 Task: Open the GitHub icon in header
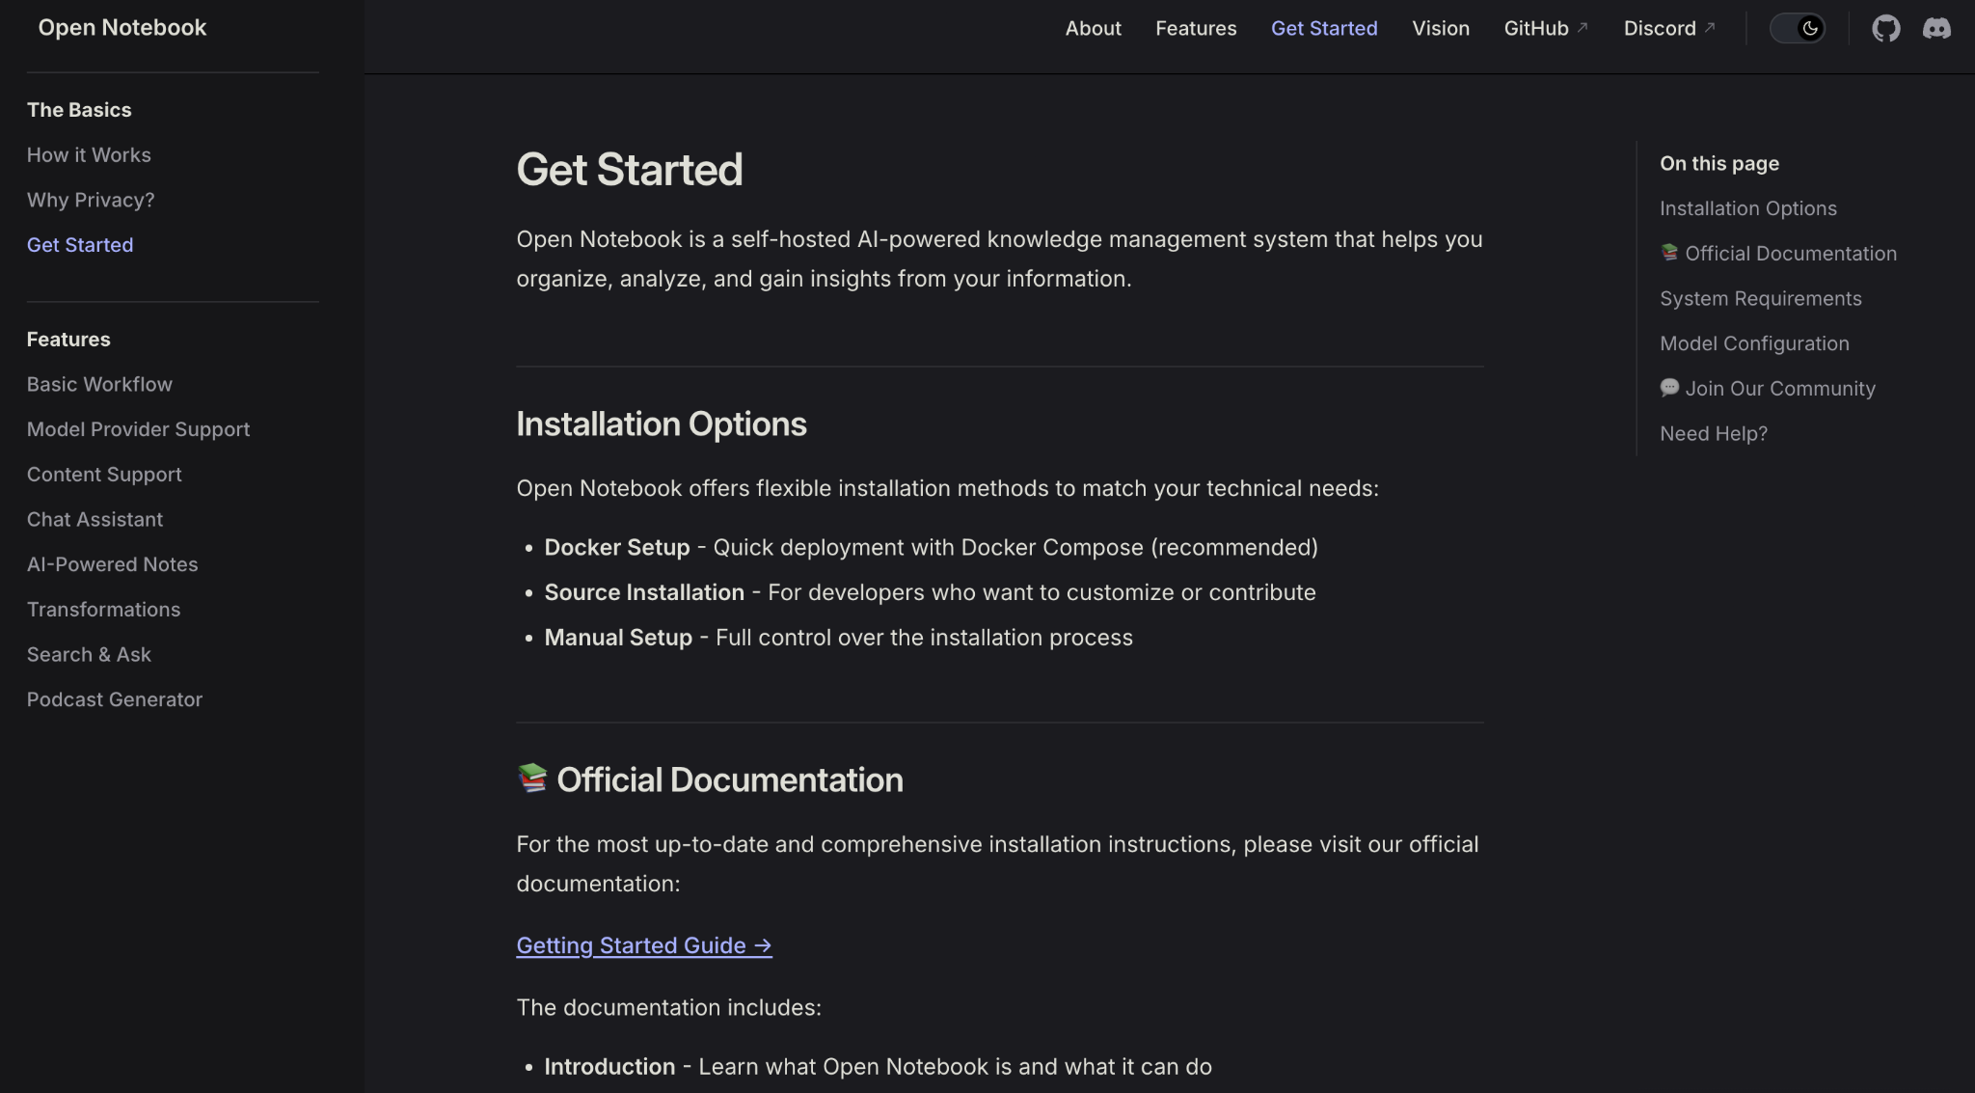(1885, 28)
